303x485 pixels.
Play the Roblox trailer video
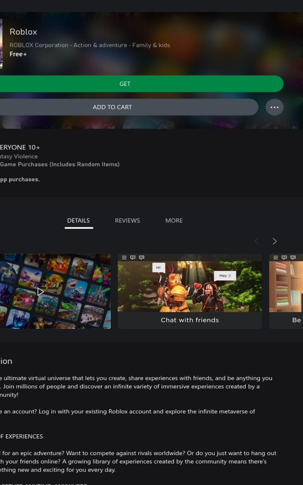pos(41,291)
